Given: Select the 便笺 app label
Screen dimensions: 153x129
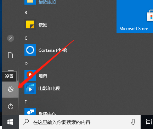Looking at the screenshot, I should [43, 24].
